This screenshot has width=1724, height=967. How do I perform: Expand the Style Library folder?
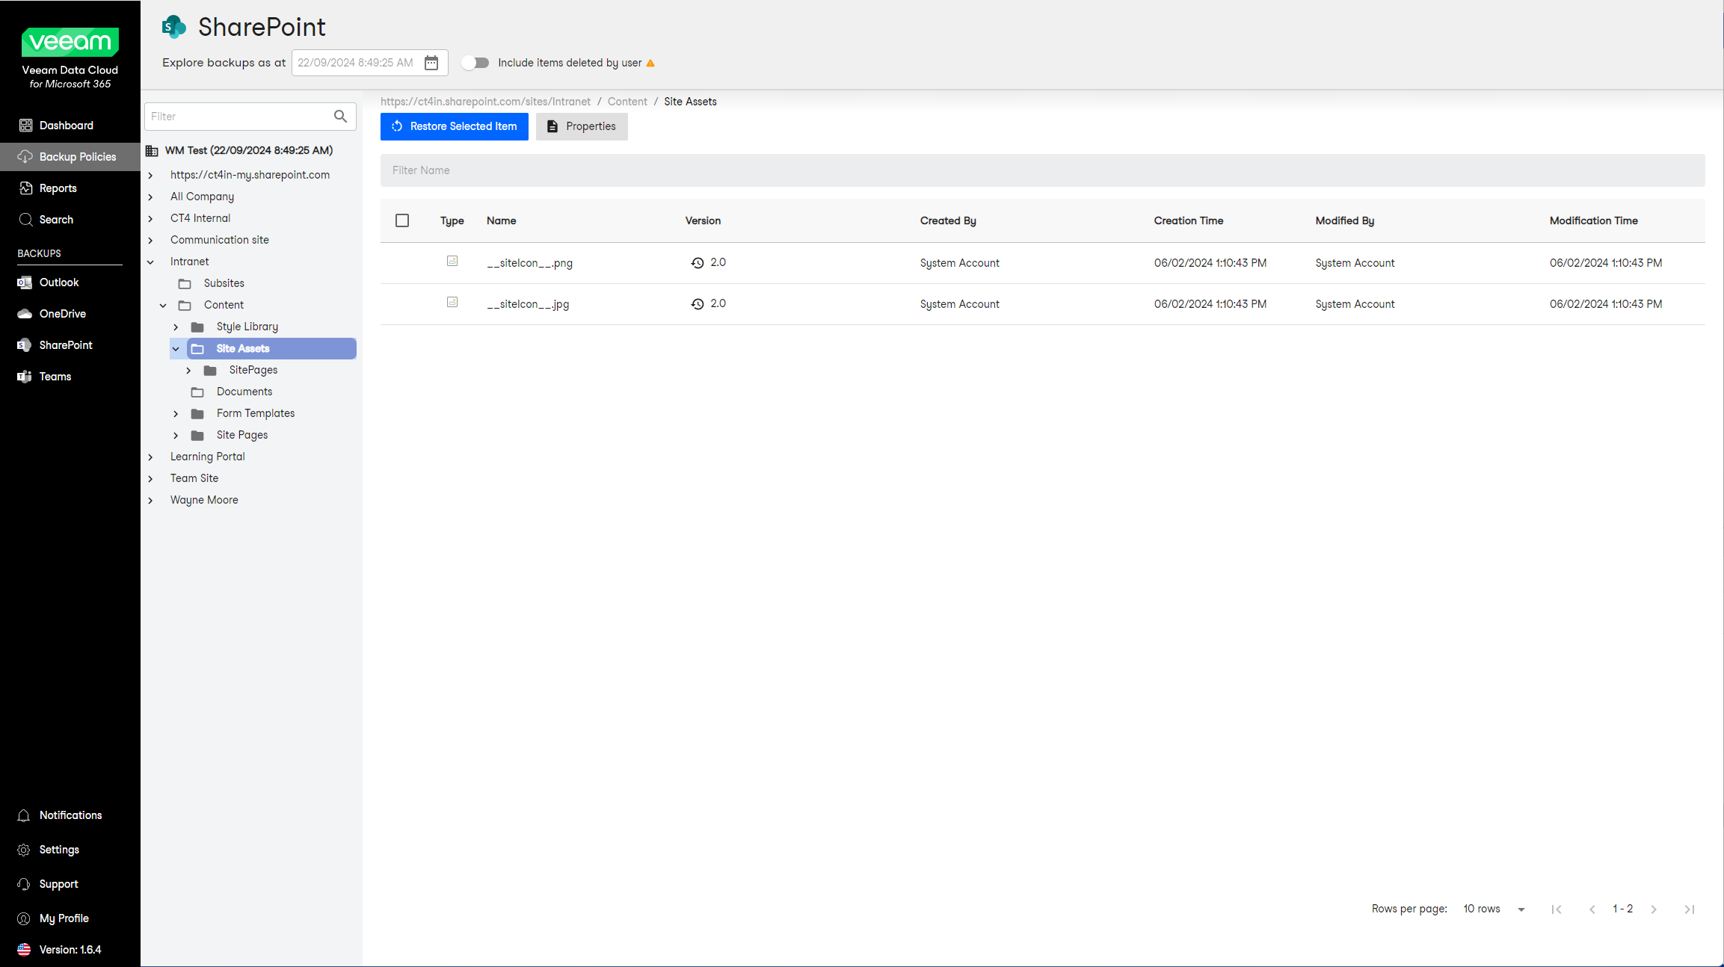point(176,327)
